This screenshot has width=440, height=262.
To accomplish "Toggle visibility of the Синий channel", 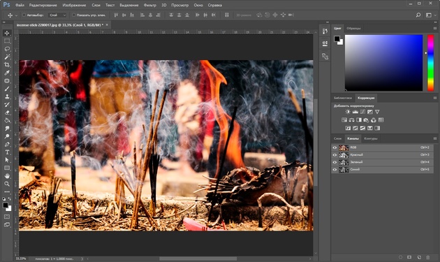I will (335, 170).
